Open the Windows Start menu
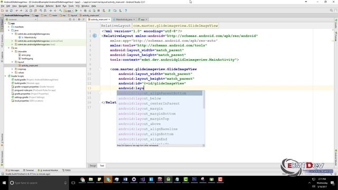The width and height of the screenshot is (338, 190). 4,183
